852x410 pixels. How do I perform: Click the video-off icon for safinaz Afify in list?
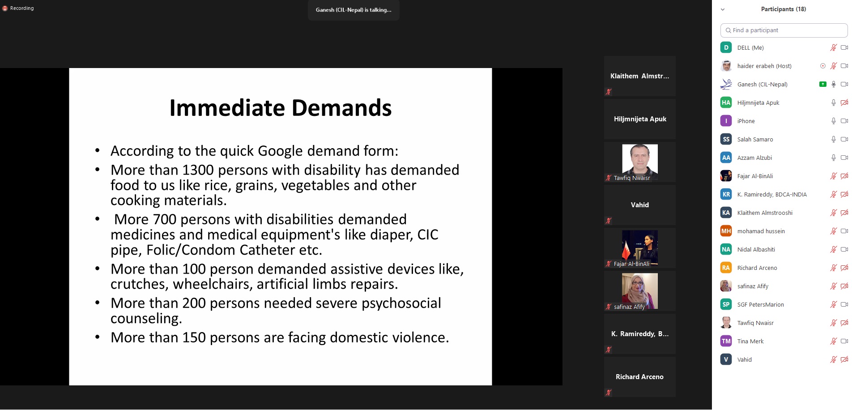[844, 286]
